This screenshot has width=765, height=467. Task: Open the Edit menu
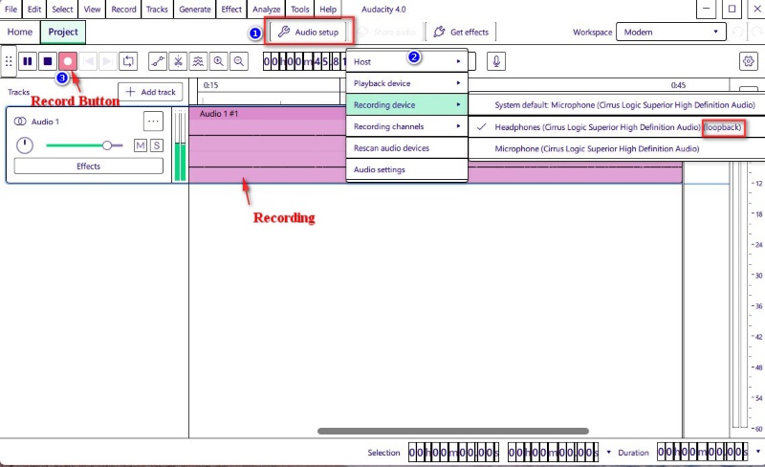pos(34,10)
